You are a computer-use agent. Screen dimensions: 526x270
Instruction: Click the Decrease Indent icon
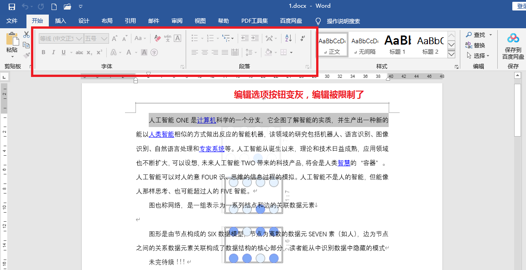coord(245,39)
